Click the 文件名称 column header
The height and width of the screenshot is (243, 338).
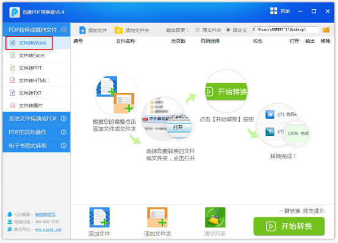[x=126, y=41]
